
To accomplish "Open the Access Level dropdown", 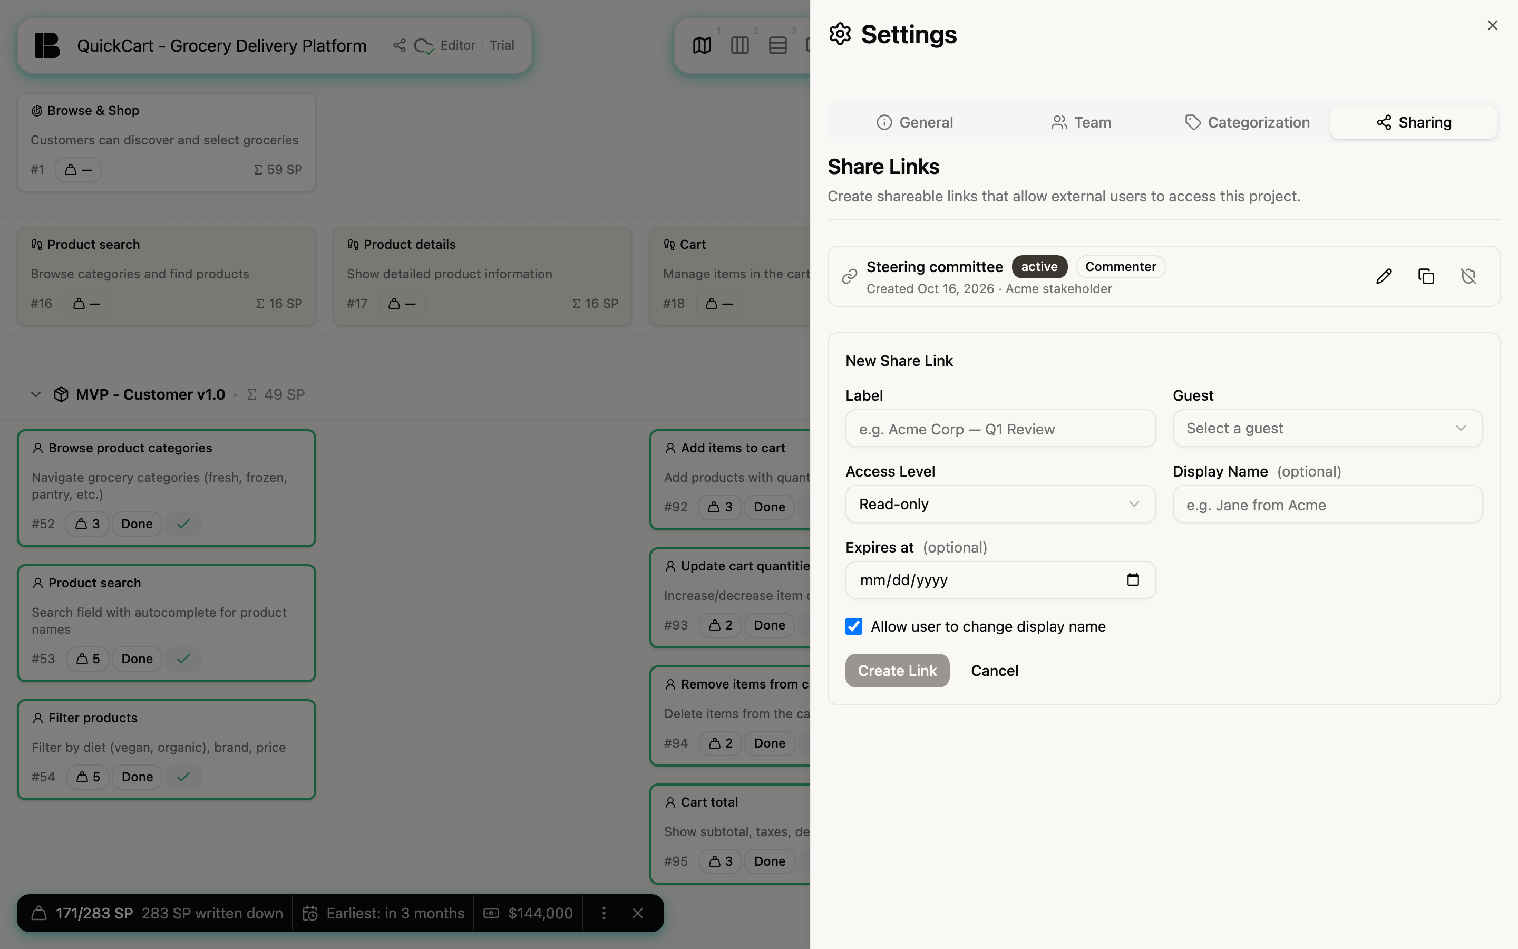I will pos(1000,504).
